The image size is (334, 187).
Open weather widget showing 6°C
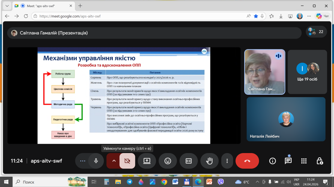[242, 182]
